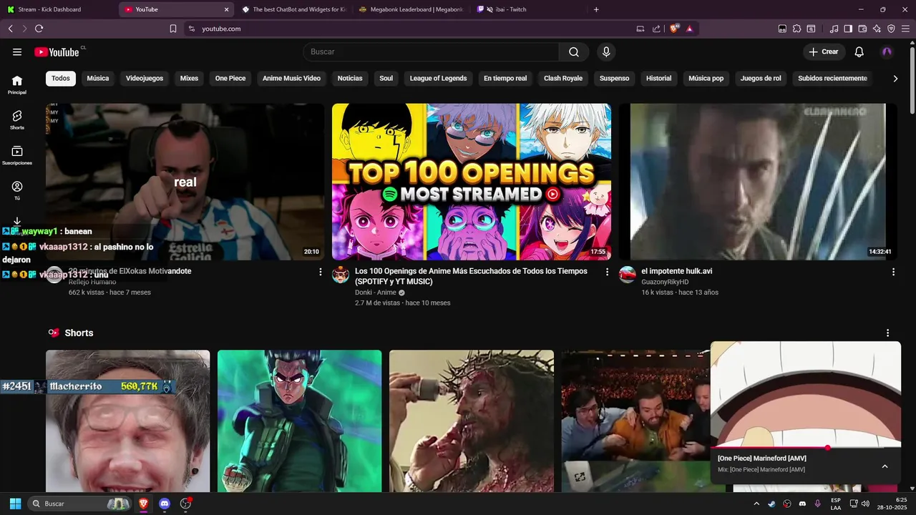The image size is (916, 515).
Task: Filter by the Anime Music Video chip
Action: pyautogui.click(x=291, y=78)
